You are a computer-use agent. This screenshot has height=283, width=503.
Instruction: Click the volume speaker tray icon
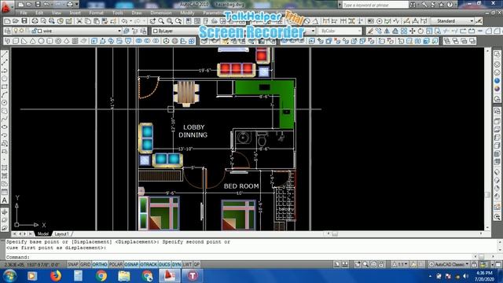(x=465, y=276)
